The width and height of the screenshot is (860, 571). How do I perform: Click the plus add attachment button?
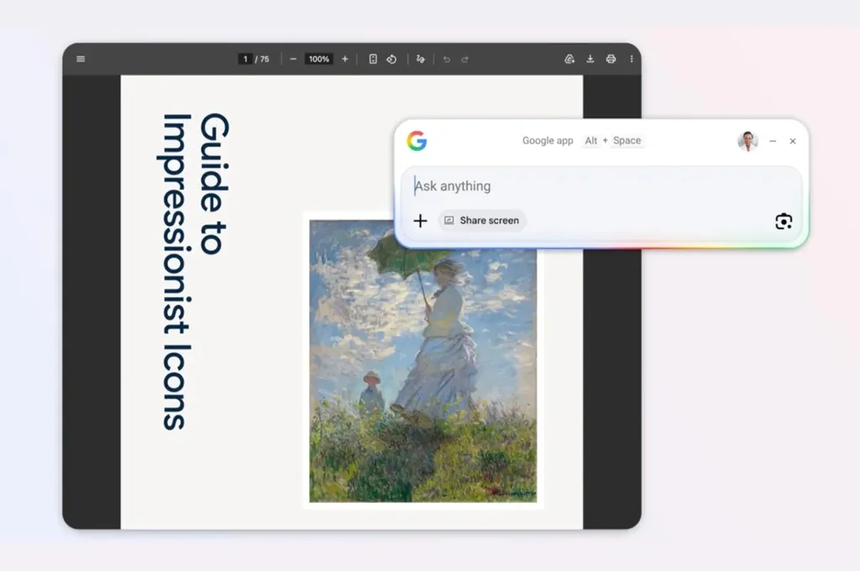coord(420,221)
